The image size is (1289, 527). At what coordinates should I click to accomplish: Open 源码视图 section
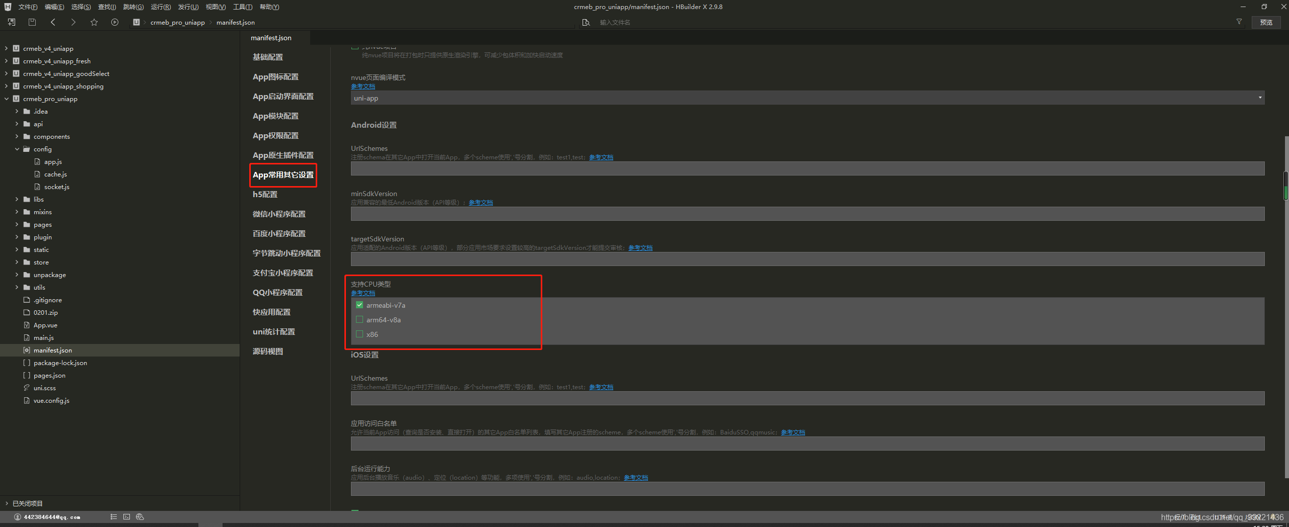(268, 351)
